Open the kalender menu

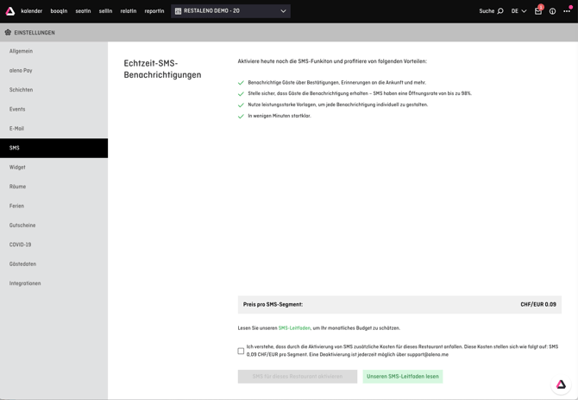coord(31,11)
